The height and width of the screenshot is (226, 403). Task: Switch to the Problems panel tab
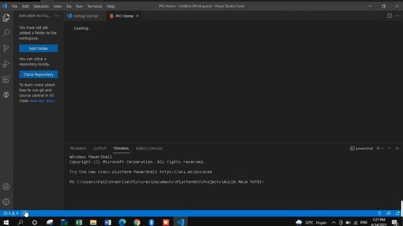coord(78,148)
